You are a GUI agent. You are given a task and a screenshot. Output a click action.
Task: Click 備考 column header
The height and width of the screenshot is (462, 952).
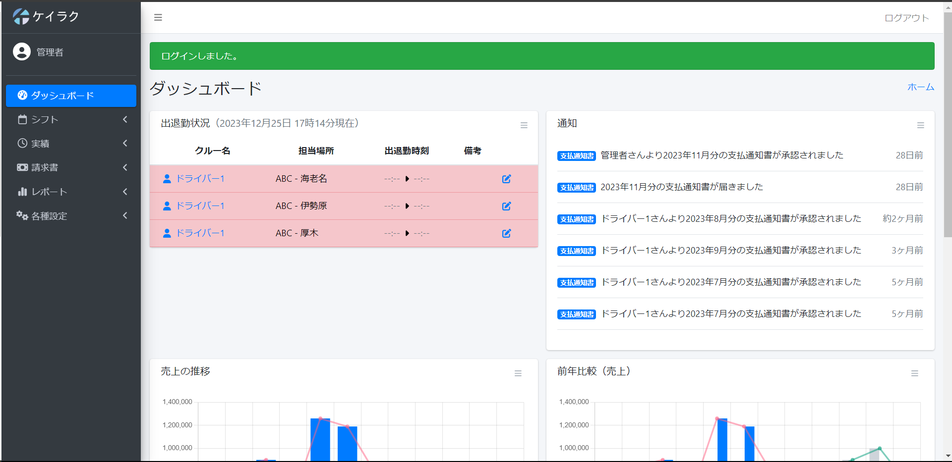[x=473, y=151]
